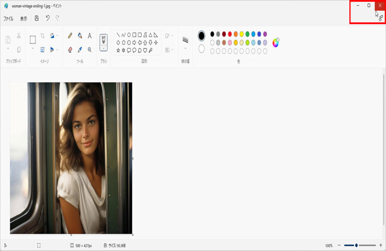Select the Text tool

90,36
